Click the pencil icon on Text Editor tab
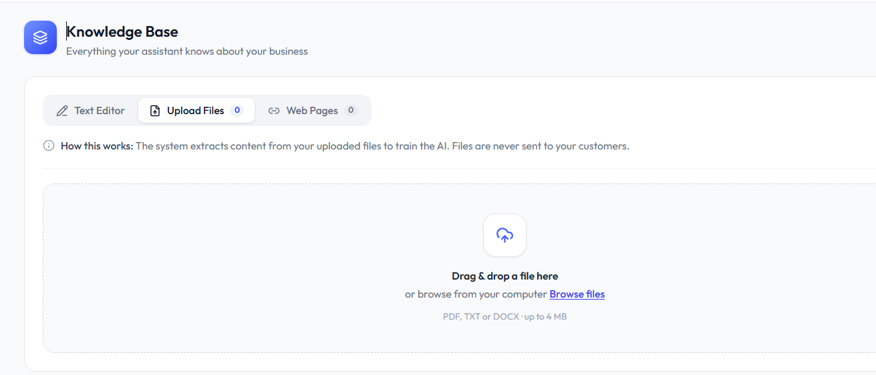The height and width of the screenshot is (375, 876). tap(62, 111)
